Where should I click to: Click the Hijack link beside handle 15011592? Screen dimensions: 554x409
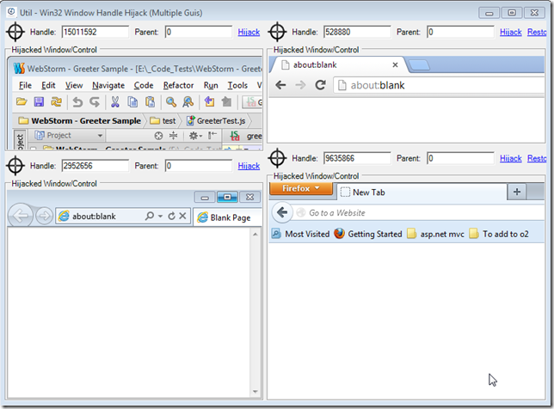click(x=249, y=32)
